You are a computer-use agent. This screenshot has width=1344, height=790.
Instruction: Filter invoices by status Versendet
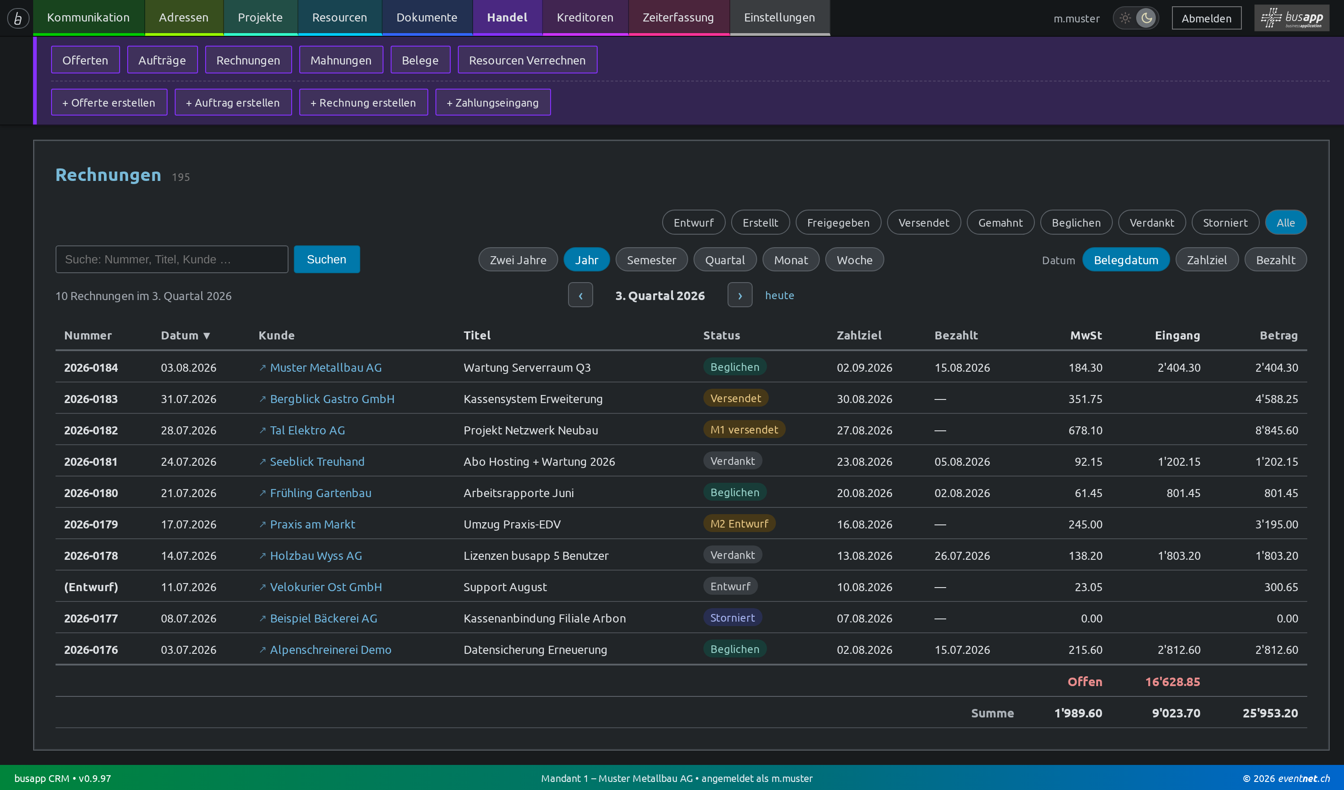click(923, 223)
